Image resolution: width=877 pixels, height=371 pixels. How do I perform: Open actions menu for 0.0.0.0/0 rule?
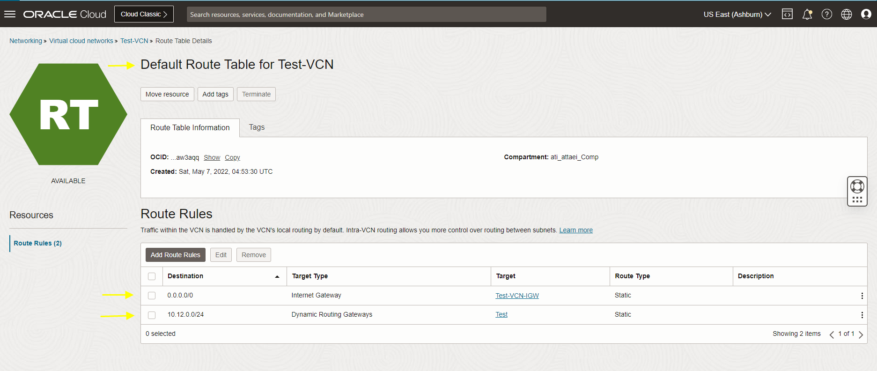point(862,296)
